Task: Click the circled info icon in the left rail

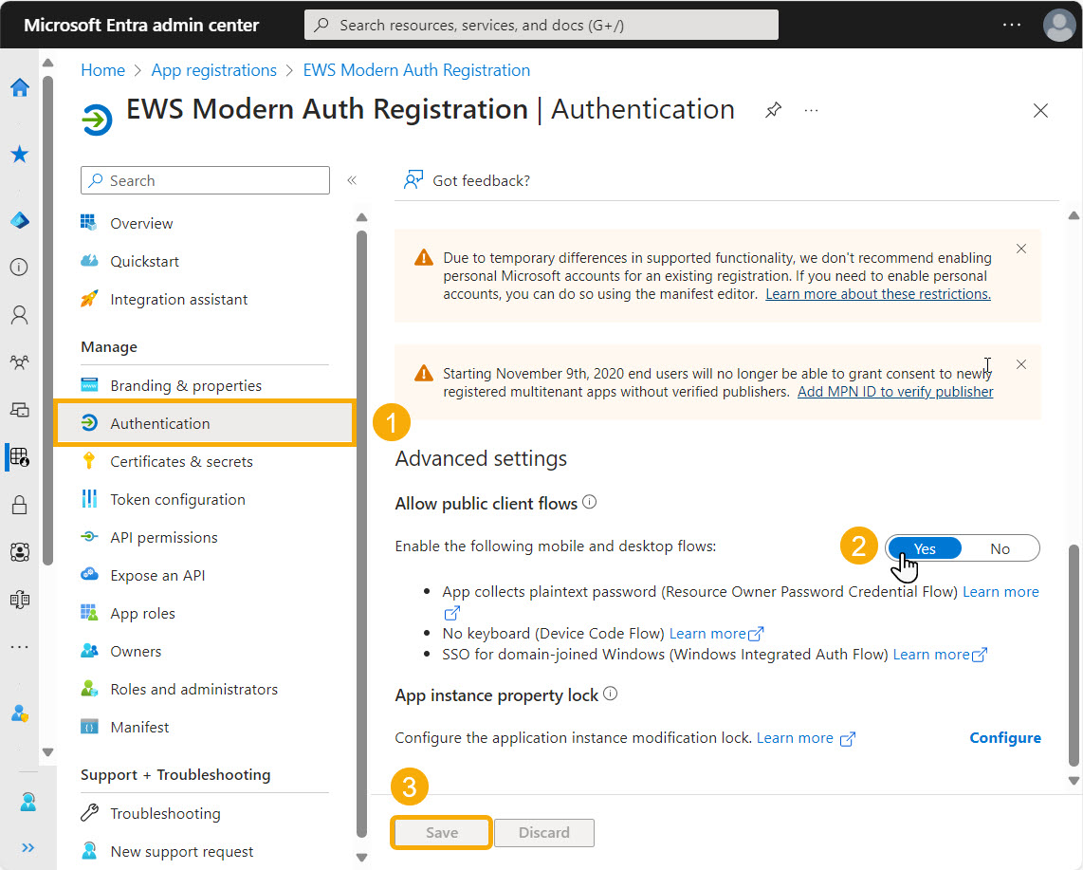Action: pos(19,267)
